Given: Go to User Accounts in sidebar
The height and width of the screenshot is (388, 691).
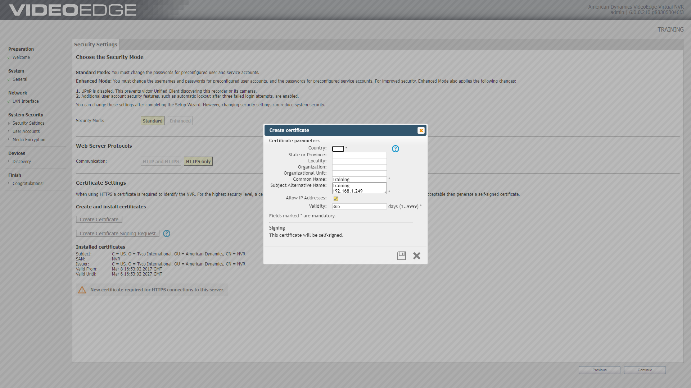Looking at the screenshot, I should coord(26,131).
